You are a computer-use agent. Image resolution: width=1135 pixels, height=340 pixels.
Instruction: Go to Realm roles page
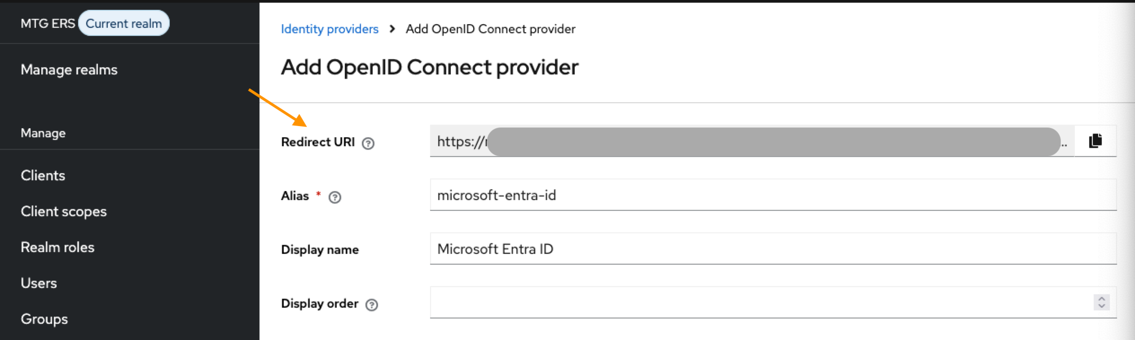[x=57, y=247]
